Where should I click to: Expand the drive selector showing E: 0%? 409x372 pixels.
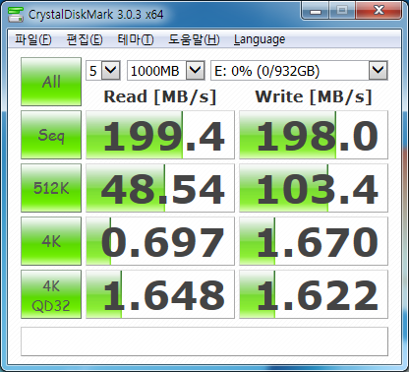299,70
